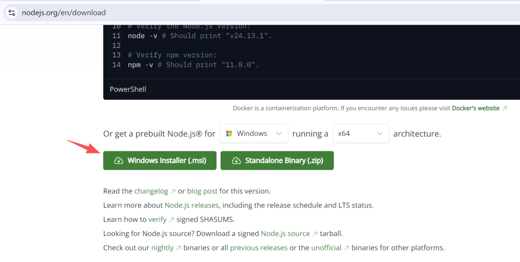
Task: Click the download icon on Windows Installer button
Action: point(118,160)
